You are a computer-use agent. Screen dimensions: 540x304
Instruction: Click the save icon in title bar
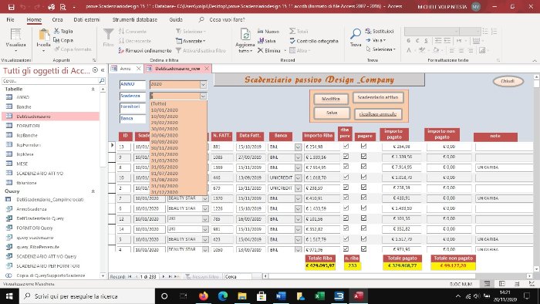point(11,6)
